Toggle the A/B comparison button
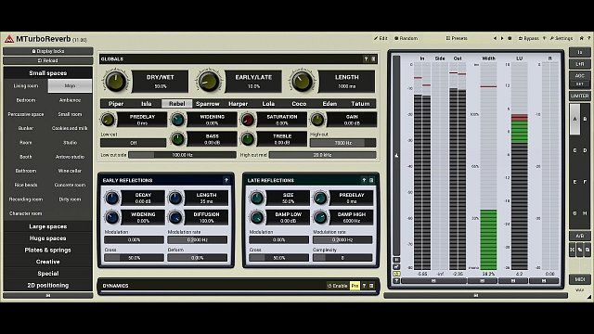Screen dimensions: 594x334 pos(579,236)
